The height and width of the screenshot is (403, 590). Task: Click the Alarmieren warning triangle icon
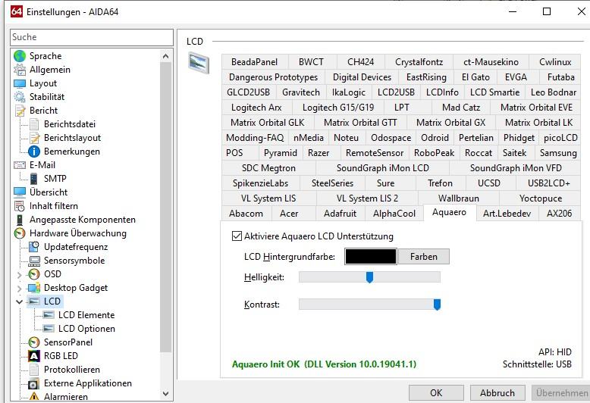[x=34, y=397]
